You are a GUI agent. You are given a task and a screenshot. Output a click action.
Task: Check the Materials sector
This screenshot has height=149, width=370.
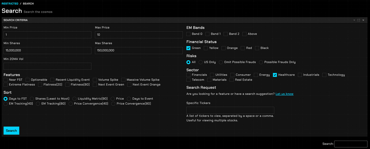coord(209,80)
